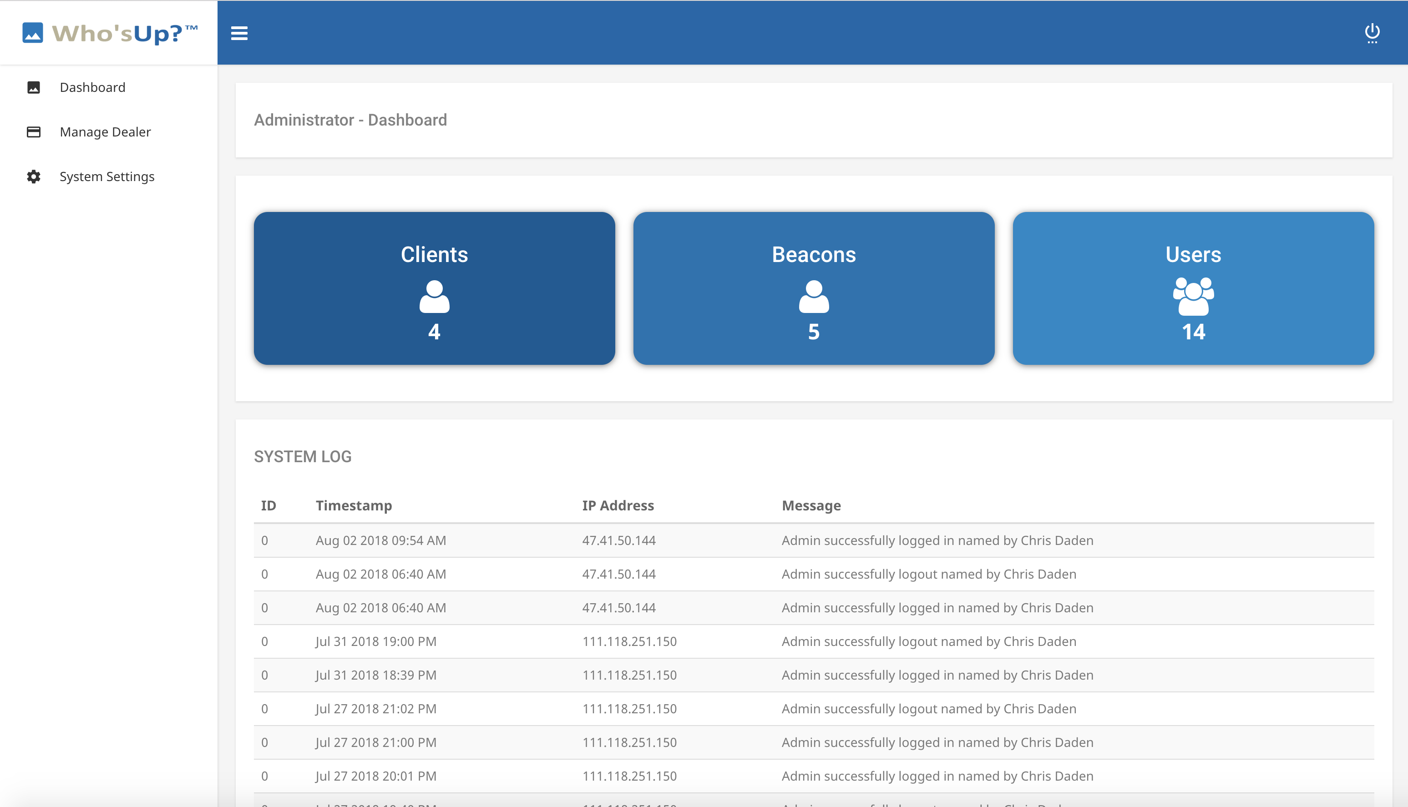Open the Dashboard menu item
The height and width of the screenshot is (807, 1408).
pos(92,88)
